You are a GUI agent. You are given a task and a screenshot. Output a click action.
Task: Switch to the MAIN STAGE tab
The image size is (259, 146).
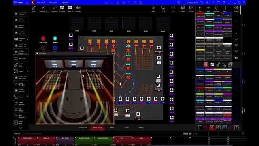[x=98, y=128]
